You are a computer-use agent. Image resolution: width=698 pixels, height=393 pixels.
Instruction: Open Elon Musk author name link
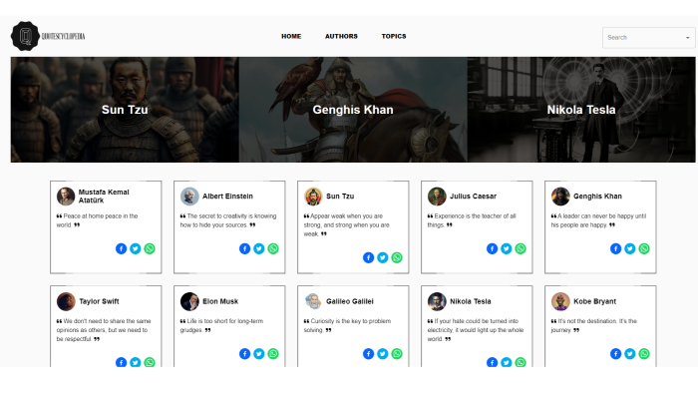coord(220,301)
